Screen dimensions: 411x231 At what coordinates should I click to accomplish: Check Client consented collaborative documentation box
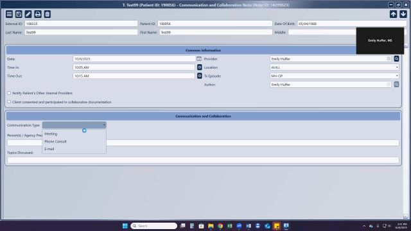(x=9, y=102)
